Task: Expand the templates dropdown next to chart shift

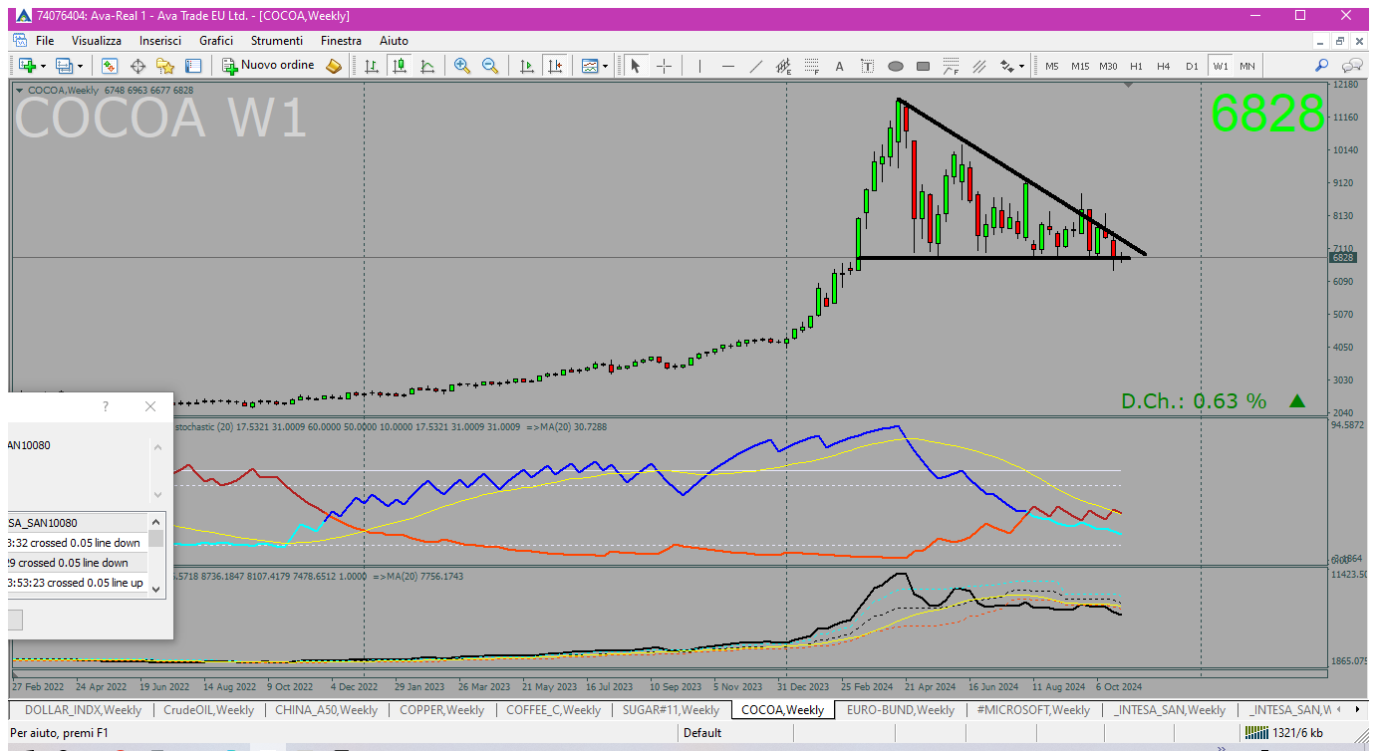Action: click(x=605, y=66)
